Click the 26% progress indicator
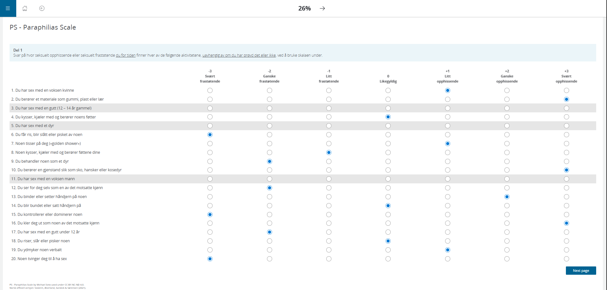This screenshot has width=607, height=290. coord(304,8)
